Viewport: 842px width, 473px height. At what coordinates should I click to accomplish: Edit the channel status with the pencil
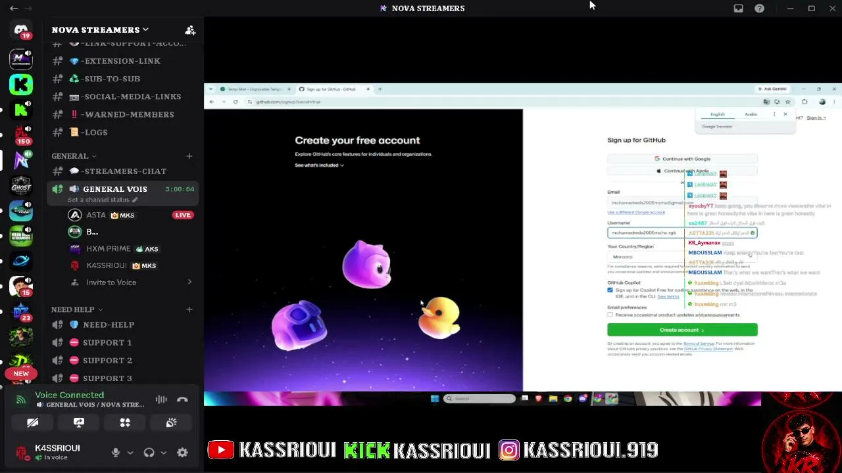[135, 200]
